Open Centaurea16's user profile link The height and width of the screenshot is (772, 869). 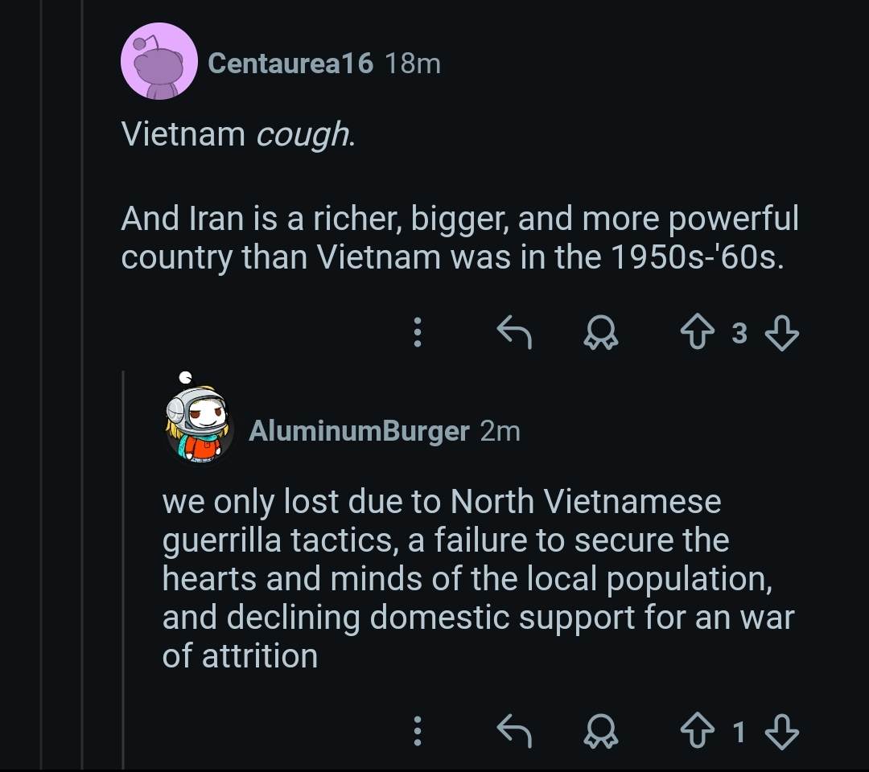[x=290, y=63]
